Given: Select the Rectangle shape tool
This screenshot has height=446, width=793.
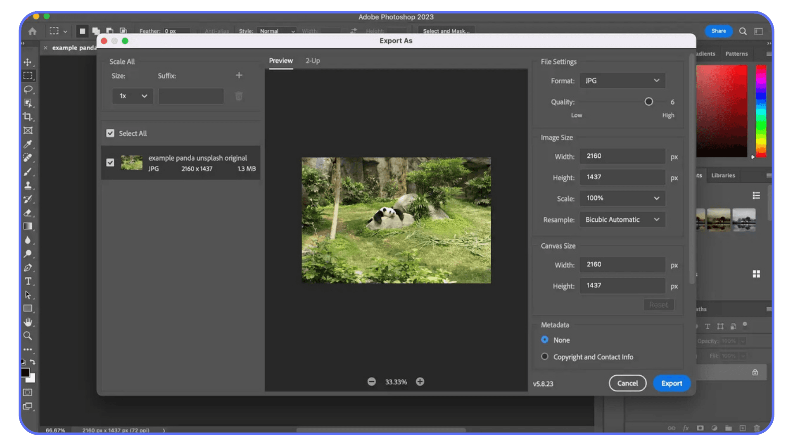Looking at the screenshot, I should [x=28, y=308].
